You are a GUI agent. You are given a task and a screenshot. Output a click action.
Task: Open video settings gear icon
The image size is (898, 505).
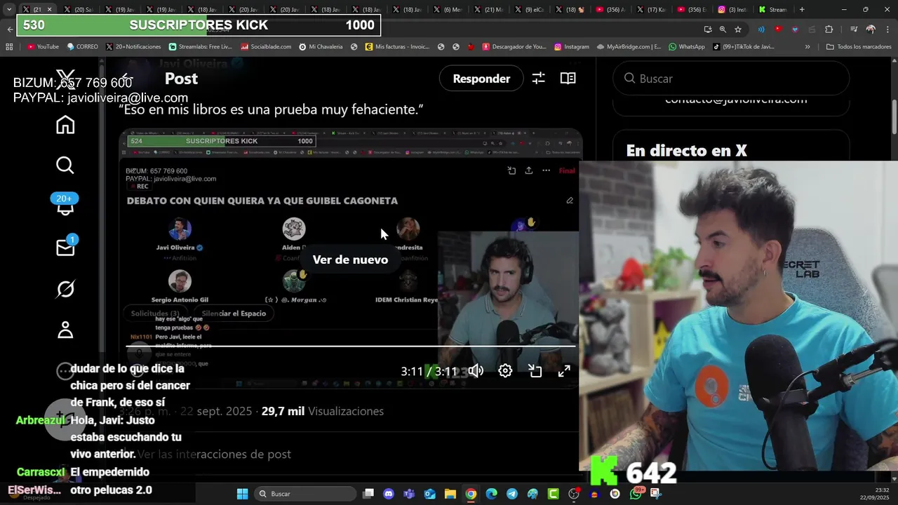pyautogui.click(x=505, y=371)
